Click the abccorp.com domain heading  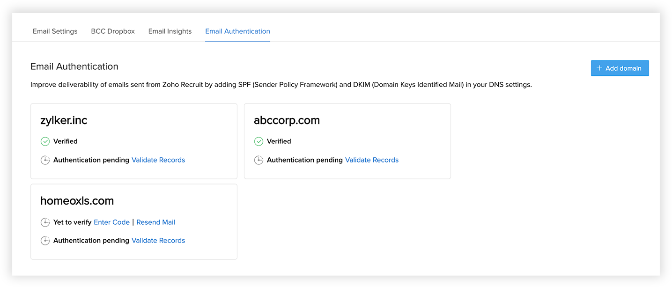tap(287, 120)
